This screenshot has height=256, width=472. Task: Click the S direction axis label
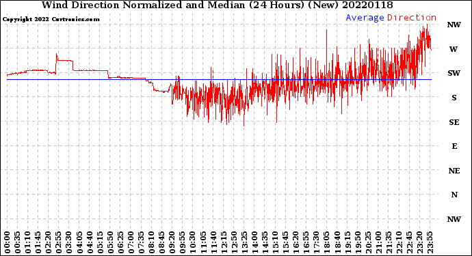(x=454, y=98)
